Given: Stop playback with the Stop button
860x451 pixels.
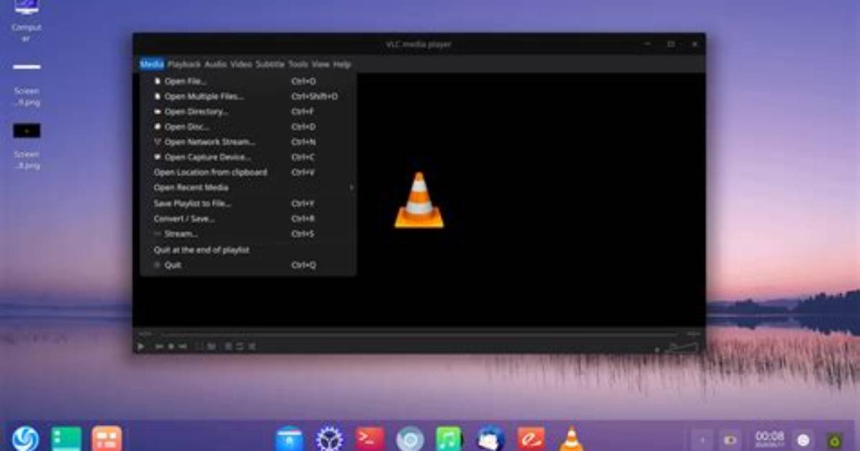Looking at the screenshot, I should [x=171, y=346].
